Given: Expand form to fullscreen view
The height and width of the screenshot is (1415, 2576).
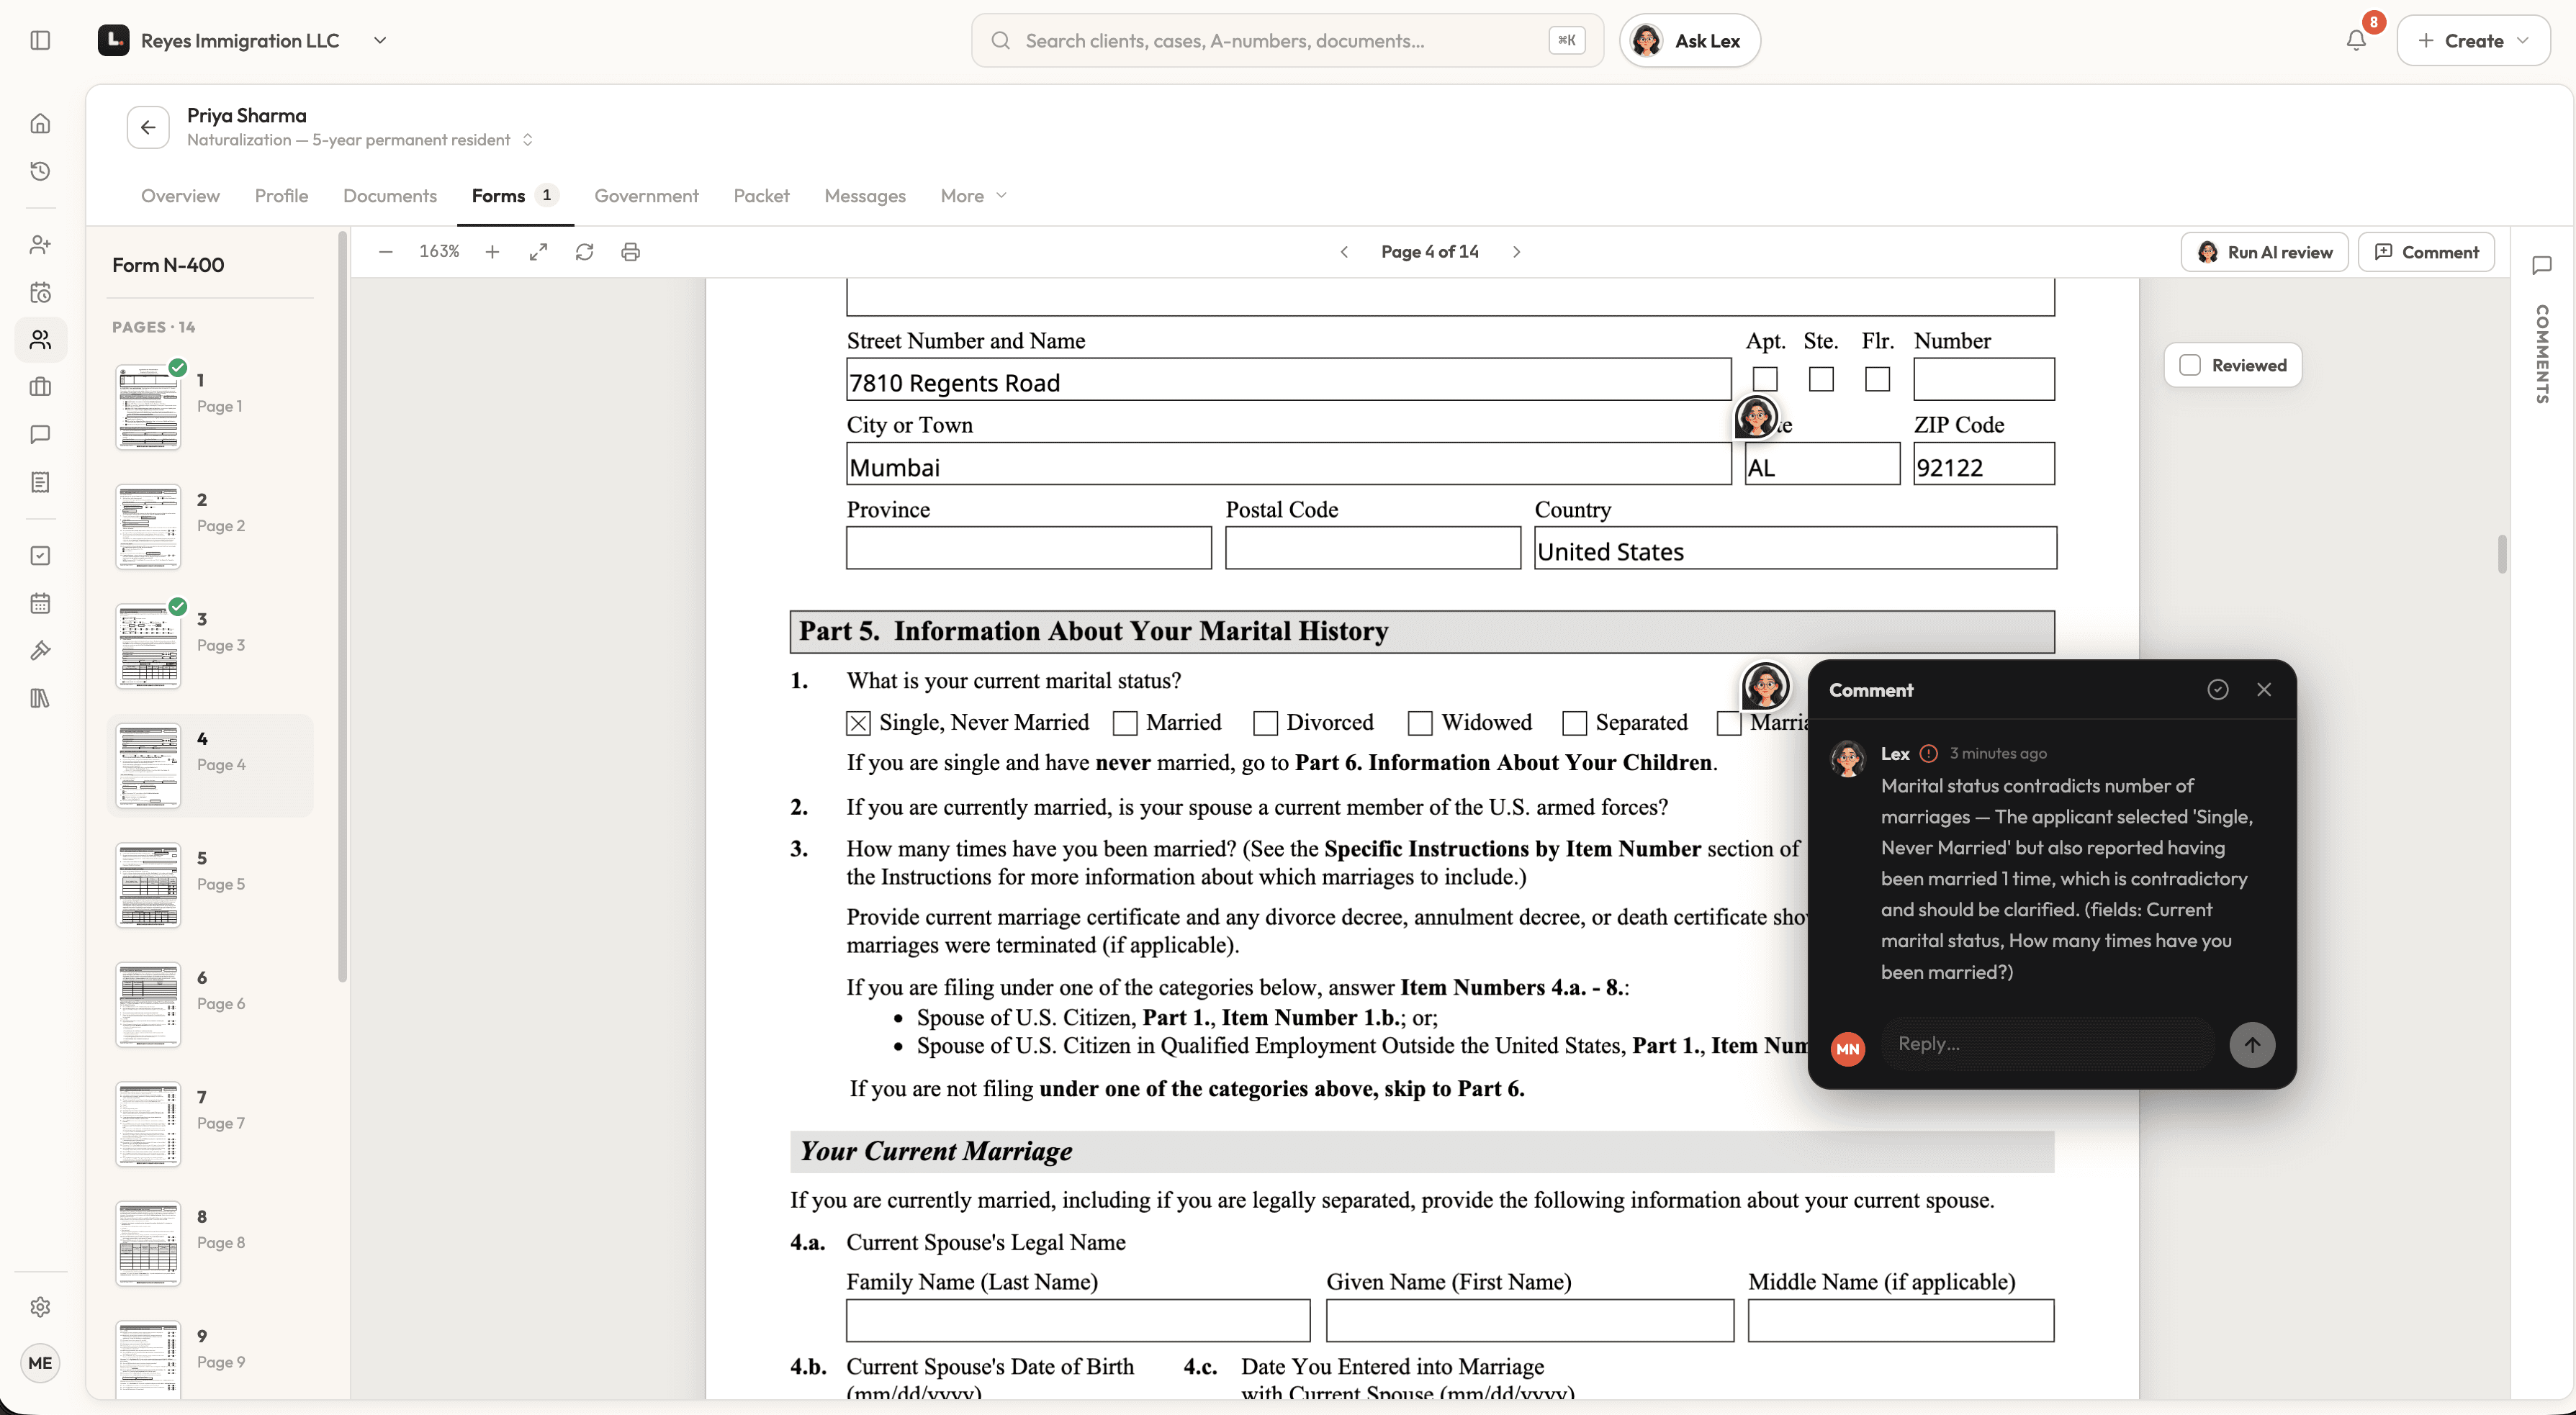Looking at the screenshot, I should [538, 252].
